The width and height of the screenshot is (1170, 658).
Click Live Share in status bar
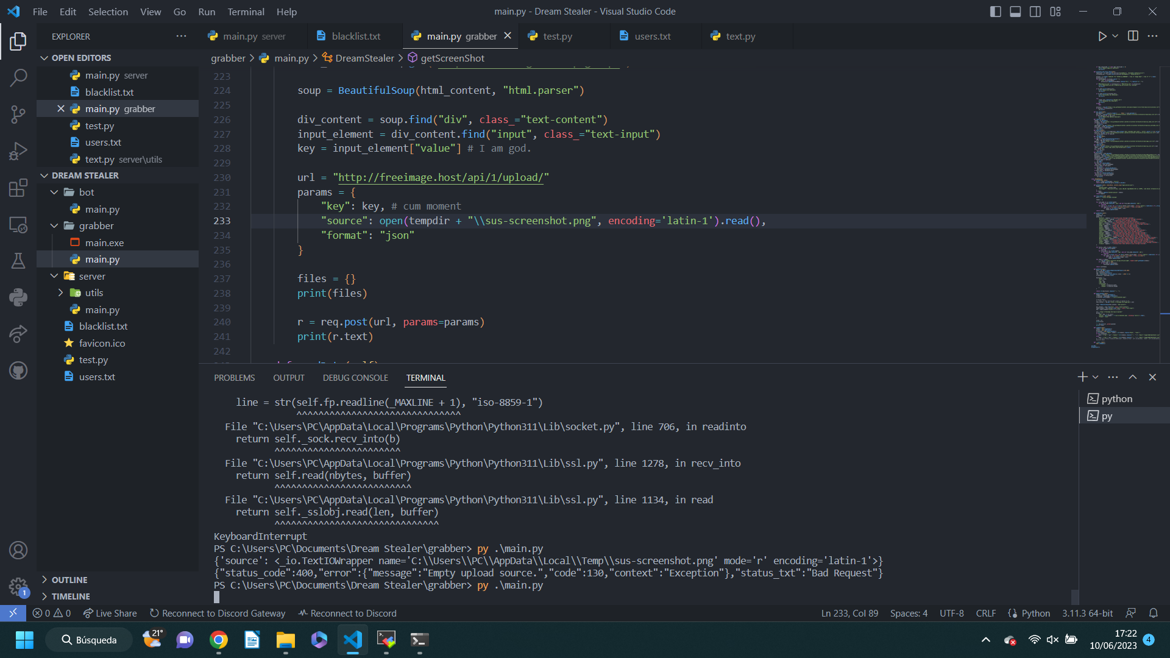point(110,613)
